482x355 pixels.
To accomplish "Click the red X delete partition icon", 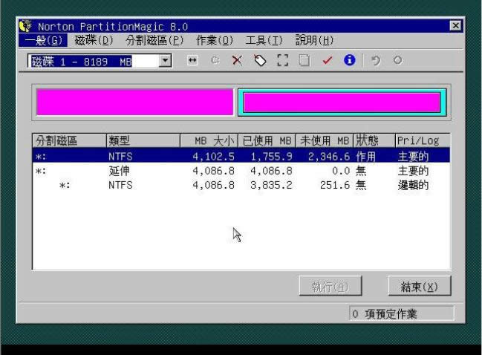I will (x=237, y=61).
